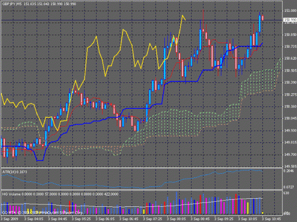This screenshot has width=297, height=222.
Task: Click the 149.585 price axis label
Action: coord(290,166)
